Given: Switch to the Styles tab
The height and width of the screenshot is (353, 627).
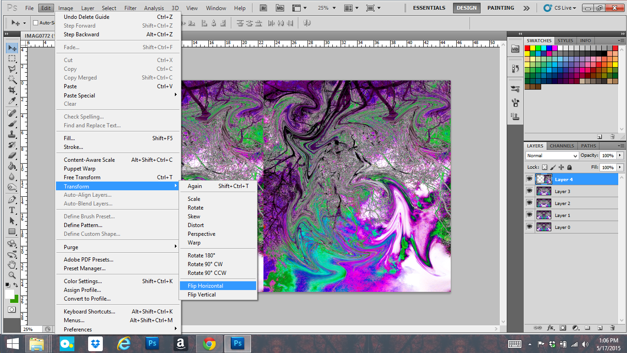Looking at the screenshot, I should pyautogui.click(x=565, y=40).
